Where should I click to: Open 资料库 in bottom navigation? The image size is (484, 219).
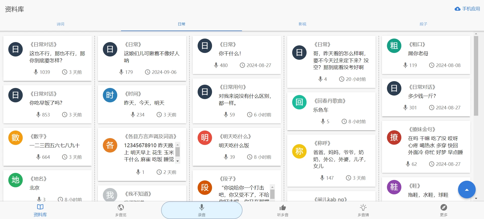coord(40,210)
